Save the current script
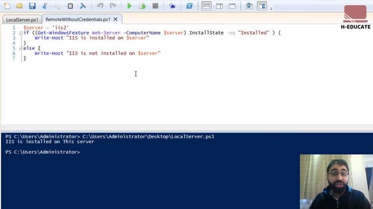The image size is (373, 209). click(x=32, y=6)
